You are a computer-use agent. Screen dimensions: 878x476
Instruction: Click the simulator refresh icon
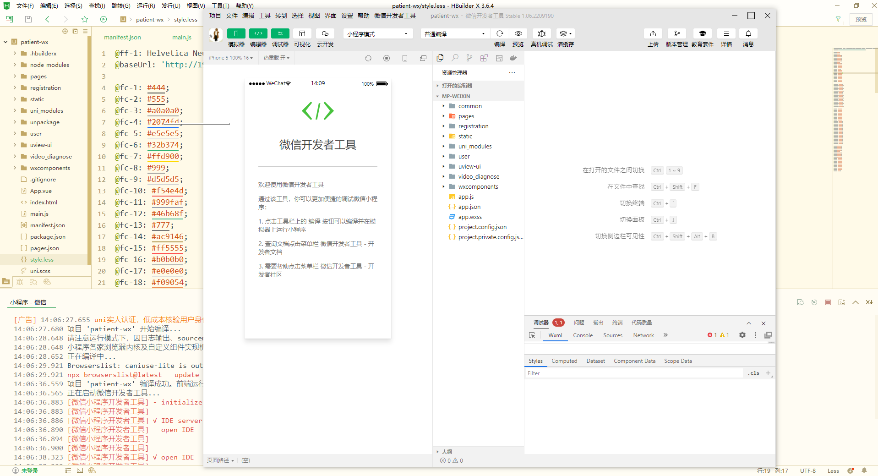(368, 58)
